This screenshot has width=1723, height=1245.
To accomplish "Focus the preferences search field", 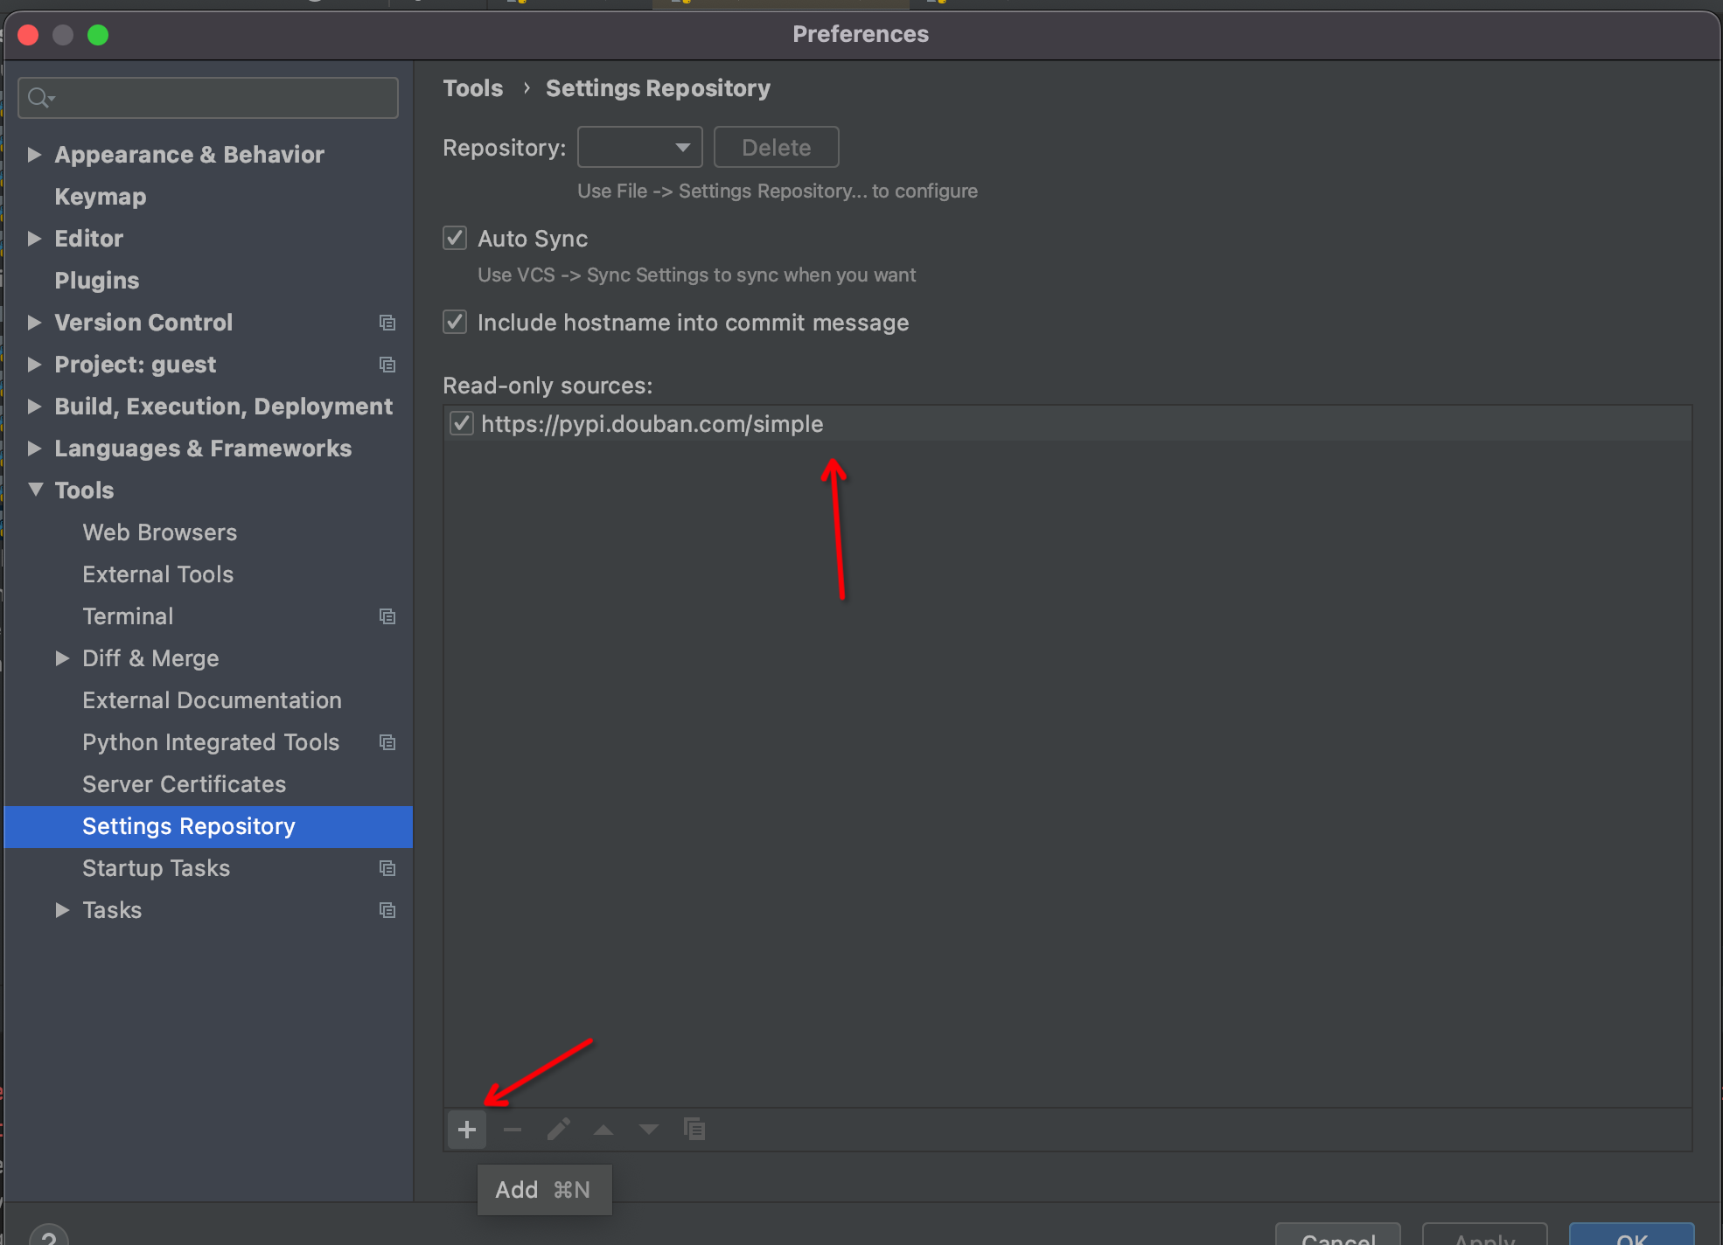I will [219, 98].
